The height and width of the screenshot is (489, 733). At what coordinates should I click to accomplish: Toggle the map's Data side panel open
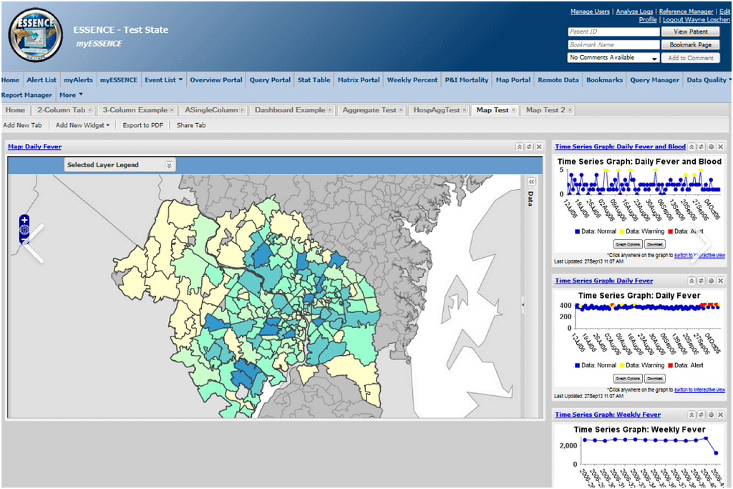click(x=531, y=182)
